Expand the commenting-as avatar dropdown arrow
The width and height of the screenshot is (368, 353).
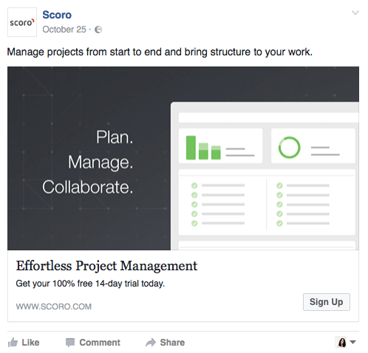353,342
